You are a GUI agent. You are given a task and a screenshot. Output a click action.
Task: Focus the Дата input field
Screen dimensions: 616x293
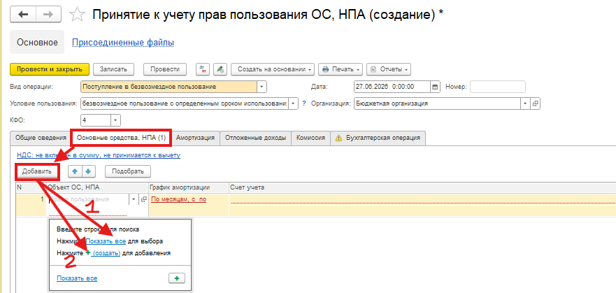tap(392, 87)
